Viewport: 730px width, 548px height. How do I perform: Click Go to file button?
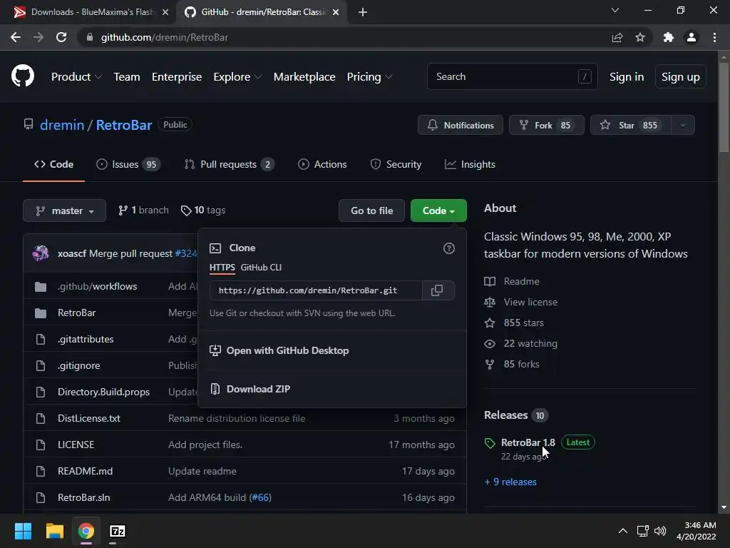tap(371, 210)
